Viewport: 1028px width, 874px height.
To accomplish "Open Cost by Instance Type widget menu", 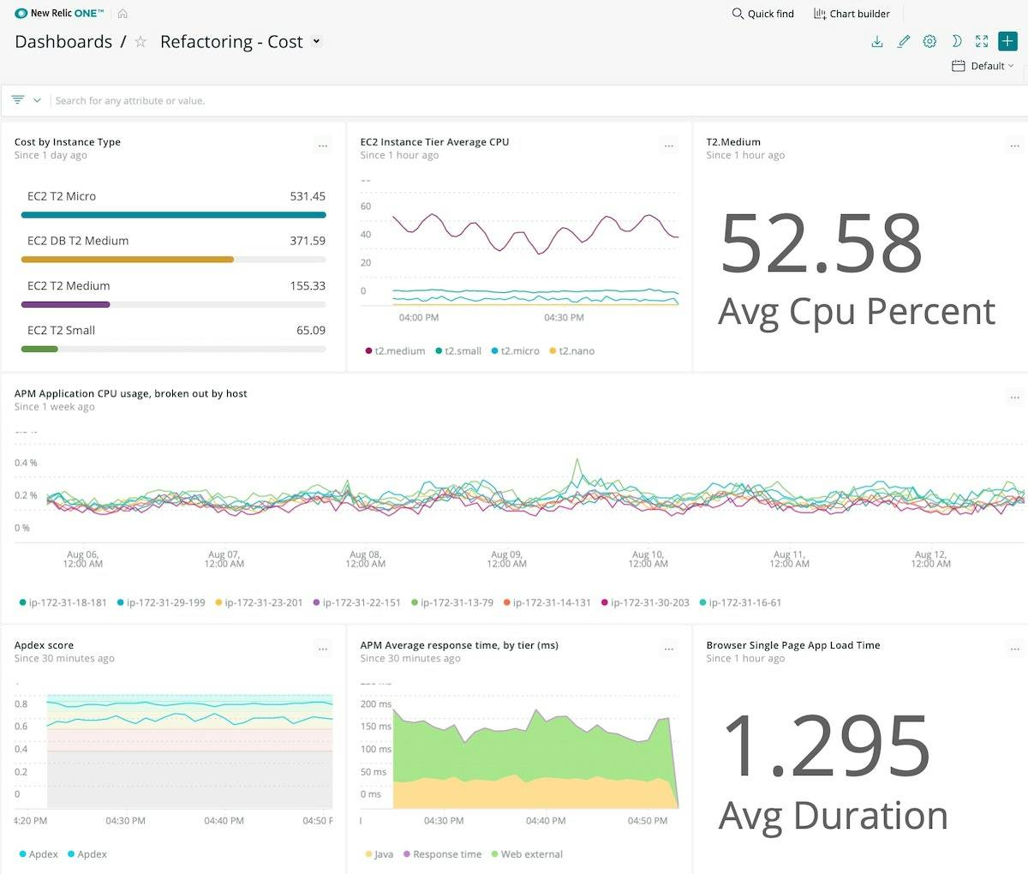I will point(323,146).
